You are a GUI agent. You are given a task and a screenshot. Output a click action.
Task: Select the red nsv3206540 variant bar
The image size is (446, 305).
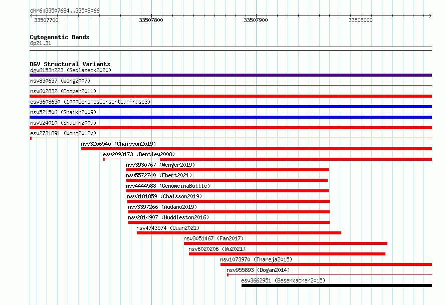click(257, 149)
